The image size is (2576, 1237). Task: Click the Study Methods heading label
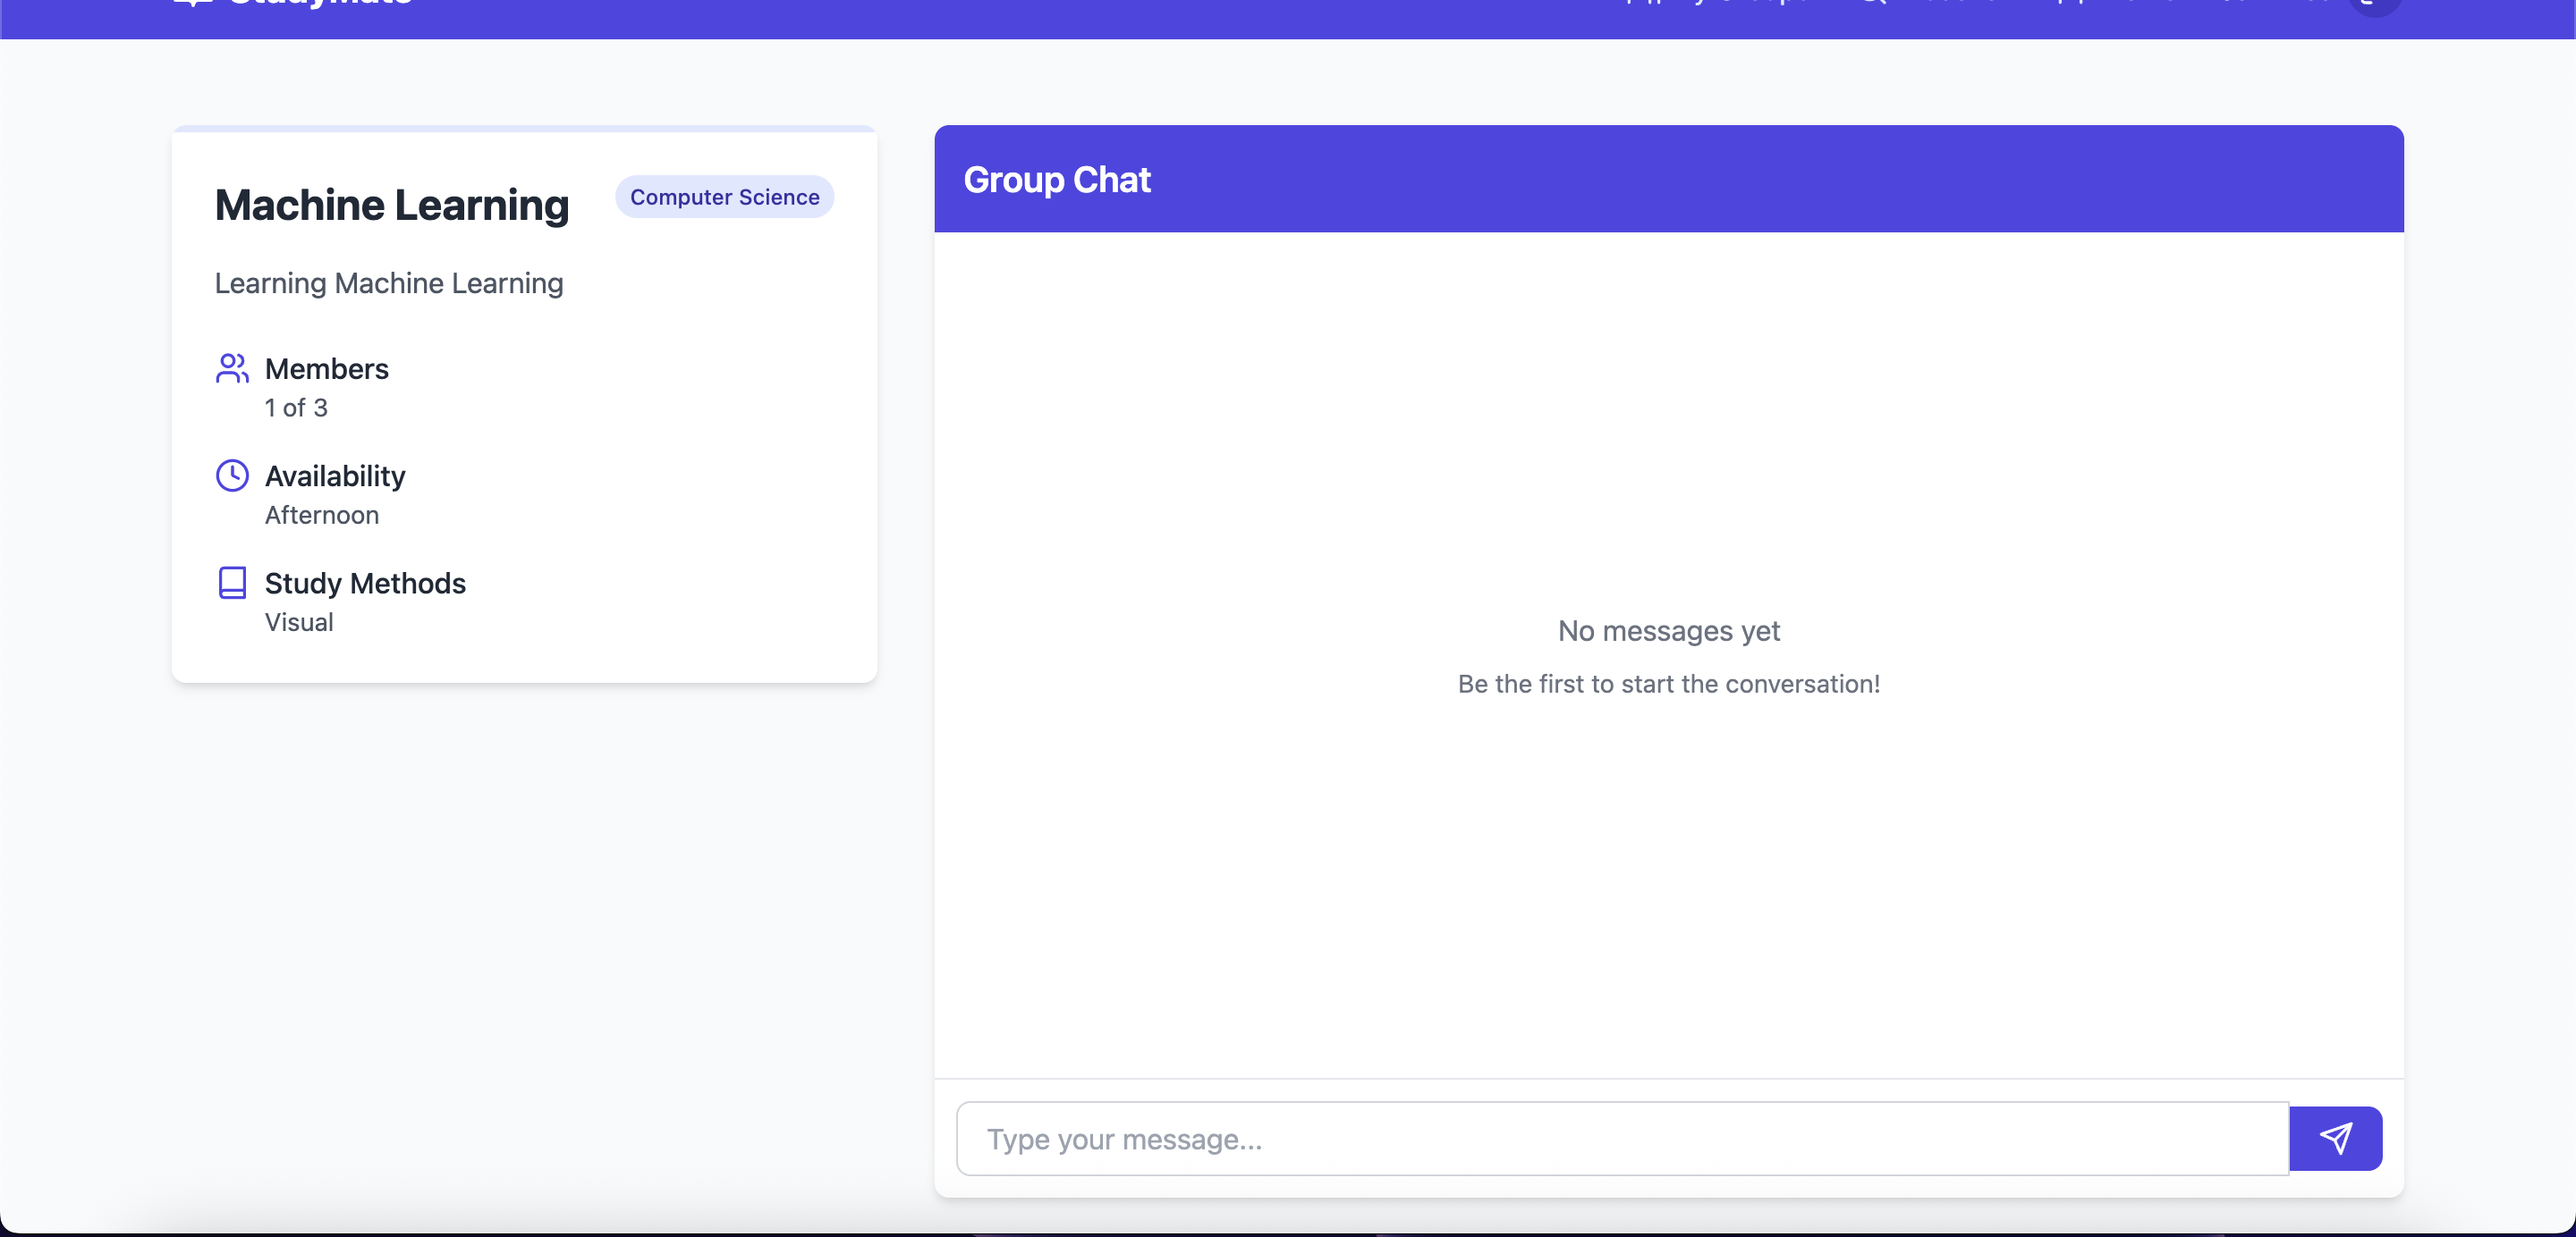point(365,583)
